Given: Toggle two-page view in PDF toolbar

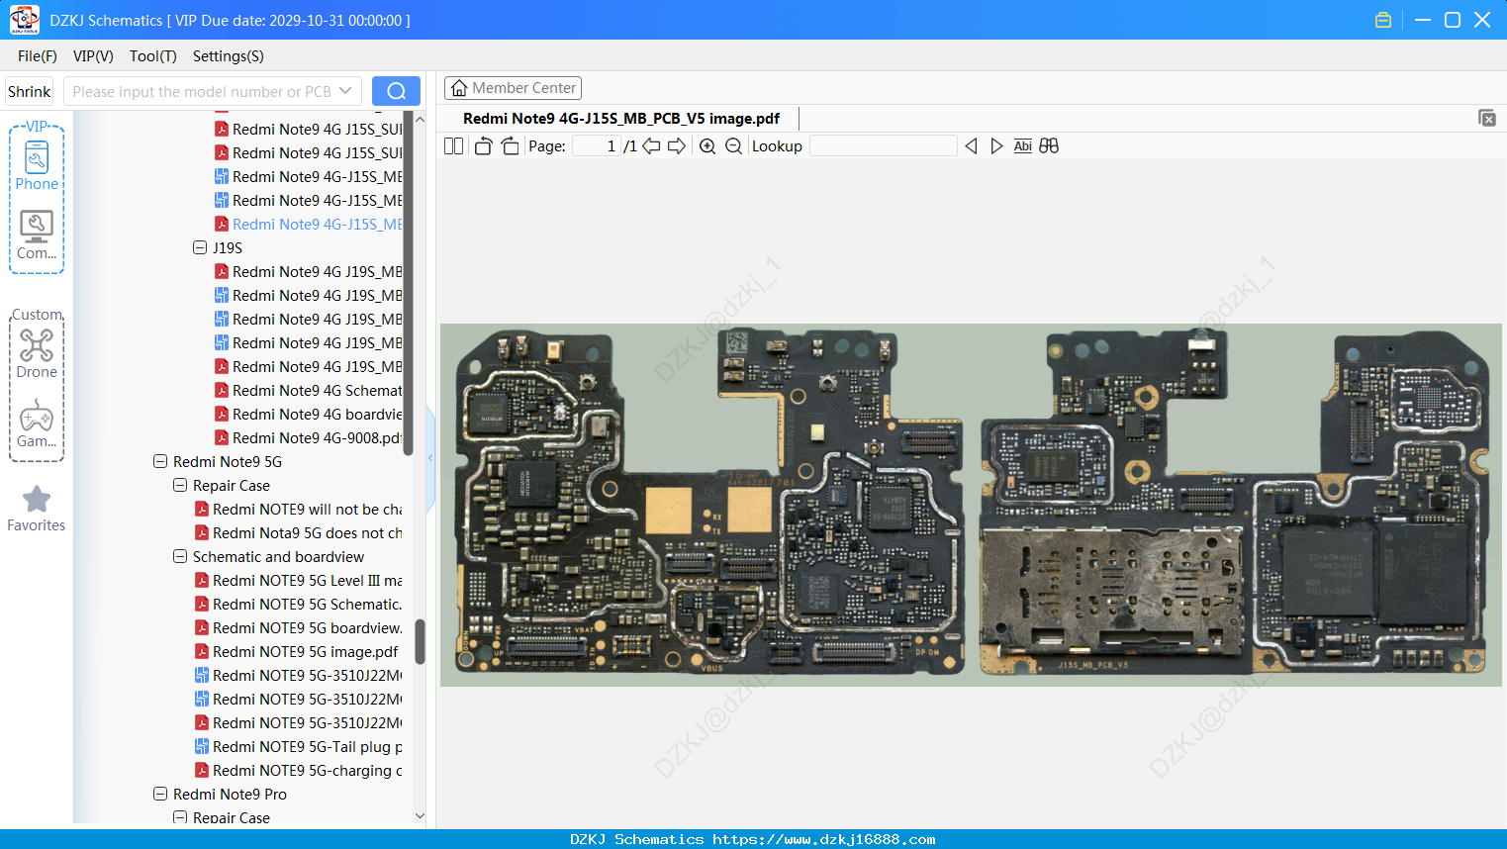Looking at the screenshot, I should tap(454, 146).
